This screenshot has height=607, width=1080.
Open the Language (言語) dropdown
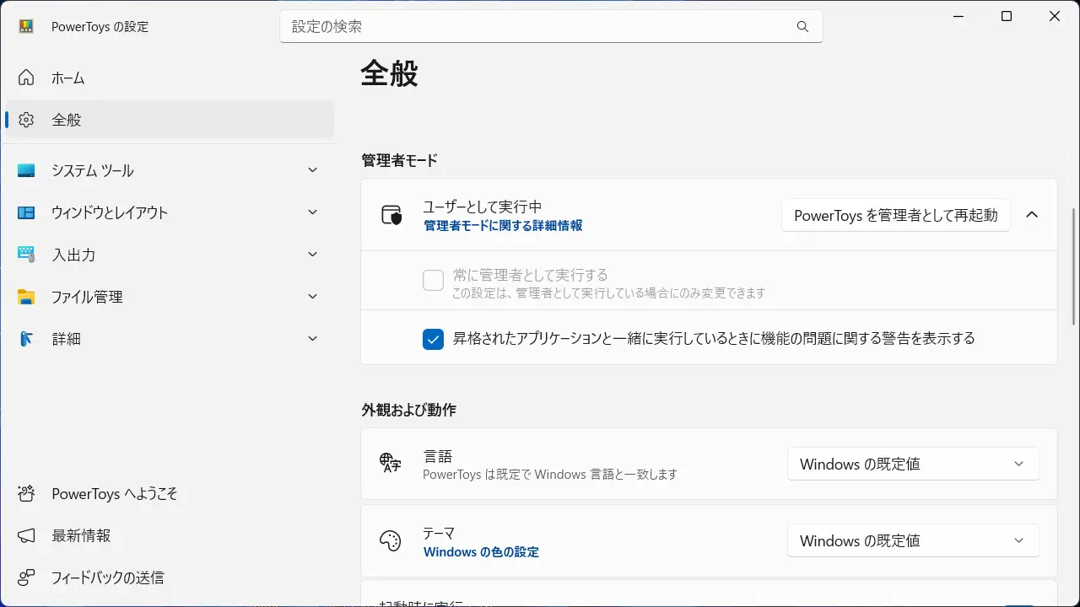(x=913, y=465)
